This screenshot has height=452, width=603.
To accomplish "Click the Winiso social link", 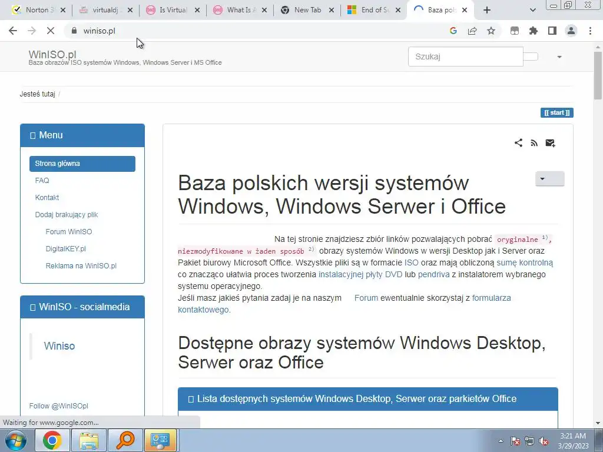I will [x=59, y=346].
